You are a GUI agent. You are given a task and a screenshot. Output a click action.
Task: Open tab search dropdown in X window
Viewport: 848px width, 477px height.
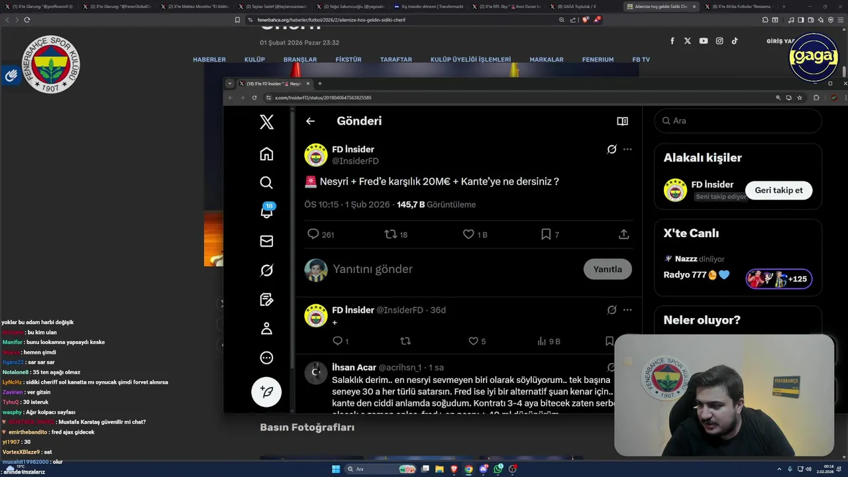tap(230, 83)
